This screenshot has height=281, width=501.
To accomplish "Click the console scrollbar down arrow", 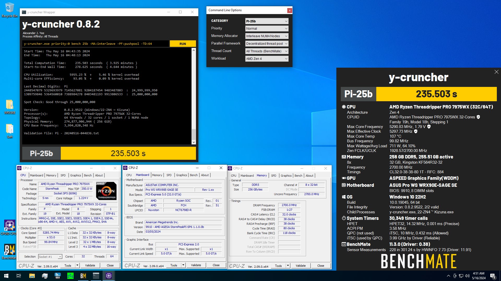I will click(194, 142).
